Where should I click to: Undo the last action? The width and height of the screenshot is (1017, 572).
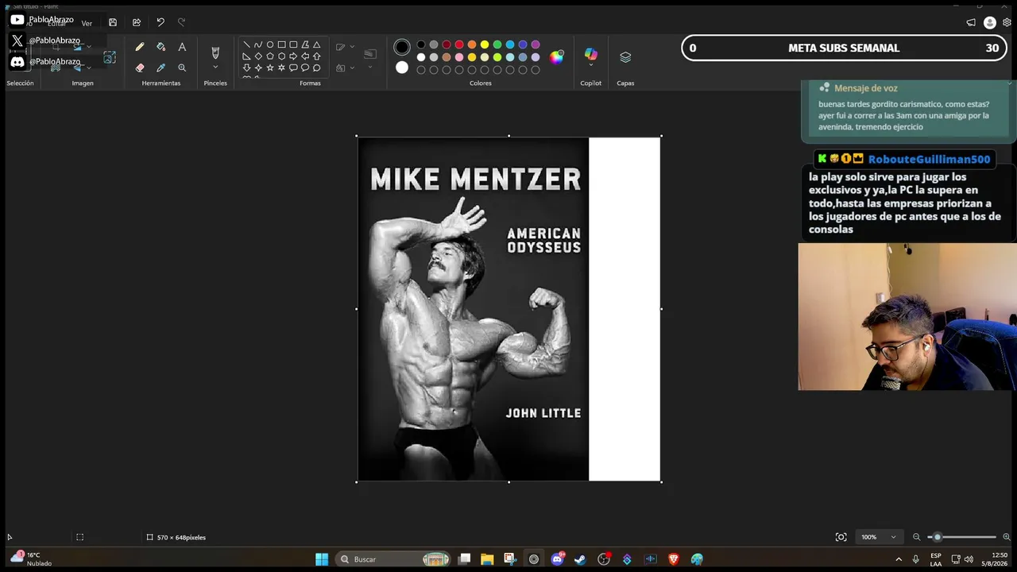click(160, 22)
